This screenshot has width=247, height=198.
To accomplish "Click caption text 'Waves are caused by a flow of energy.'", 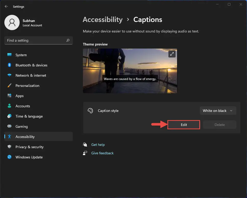I will 130,79.
